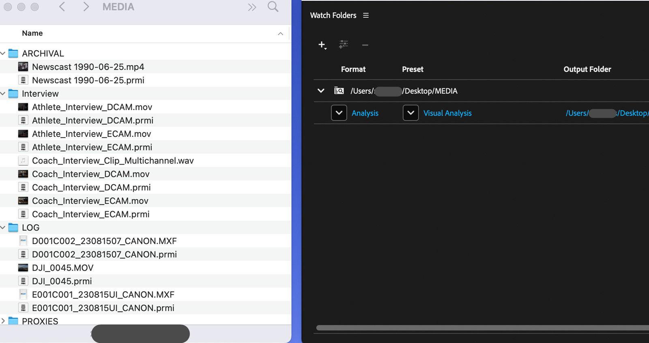Click the Coach_Interview_DCAM.mov thumbnail icon

23,174
